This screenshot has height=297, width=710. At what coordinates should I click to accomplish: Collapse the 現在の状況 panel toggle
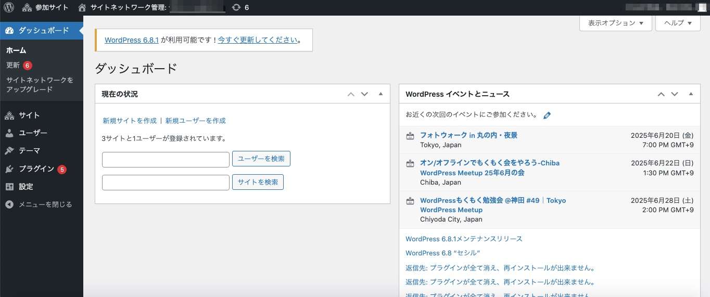381,94
